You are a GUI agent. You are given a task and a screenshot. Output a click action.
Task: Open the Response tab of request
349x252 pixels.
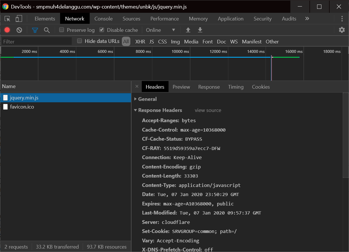(209, 87)
